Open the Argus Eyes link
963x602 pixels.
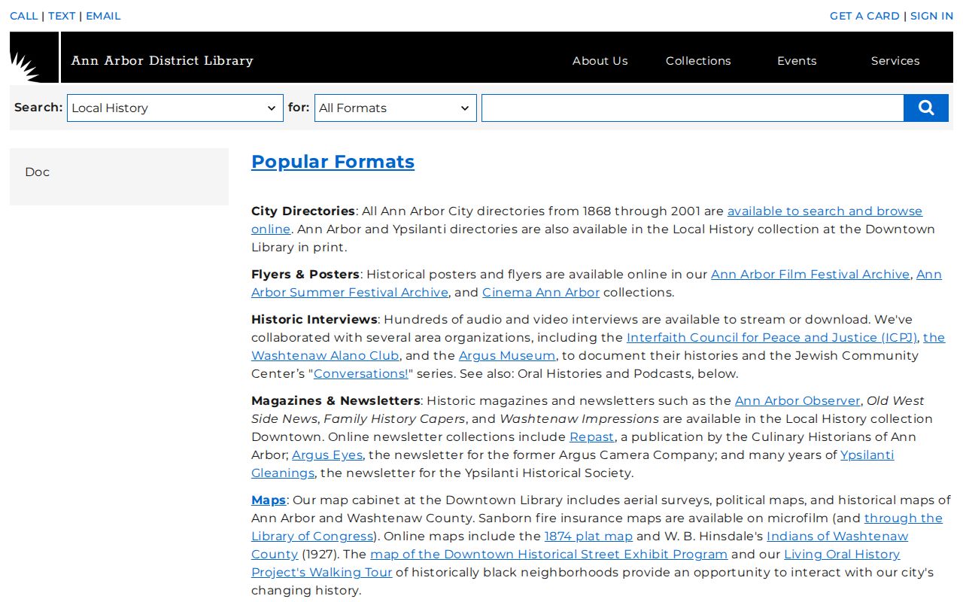(x=327, y=455)
